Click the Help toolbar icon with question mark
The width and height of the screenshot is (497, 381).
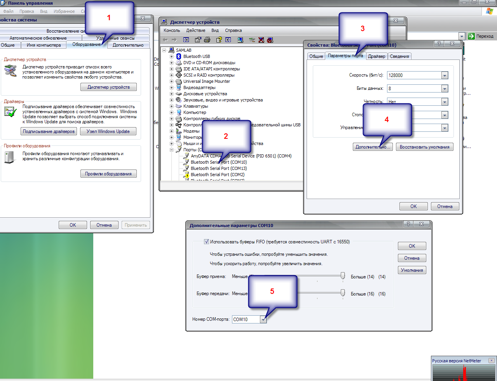219,40
